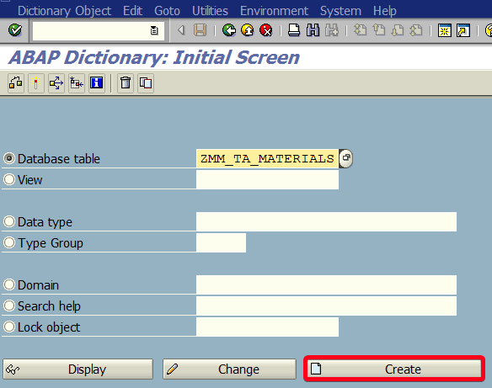Click the Display button

pos(78,369)
